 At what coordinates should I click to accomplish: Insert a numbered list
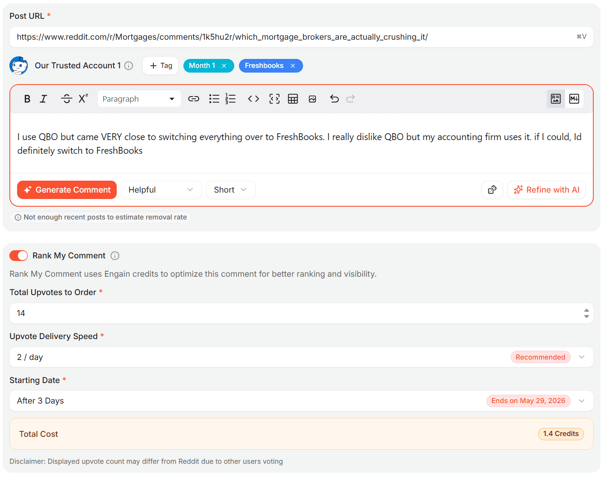click(230, 99)
